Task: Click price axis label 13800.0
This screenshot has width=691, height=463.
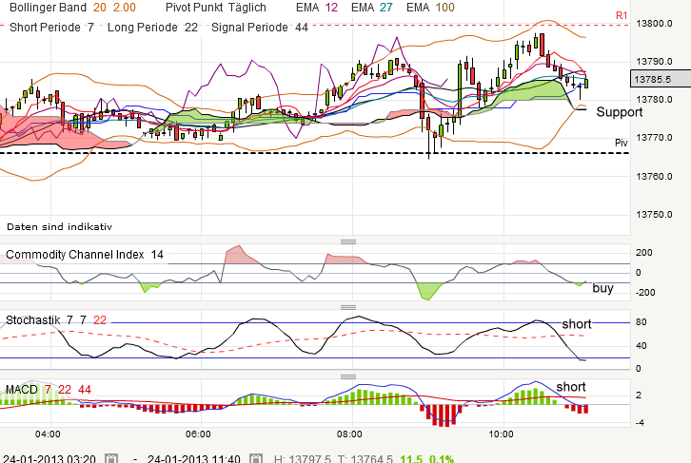Action: coord(654,24)
